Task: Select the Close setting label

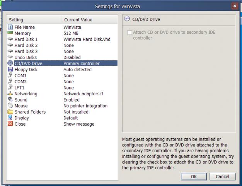Action: pyautogui.click(x=20, y=124)
